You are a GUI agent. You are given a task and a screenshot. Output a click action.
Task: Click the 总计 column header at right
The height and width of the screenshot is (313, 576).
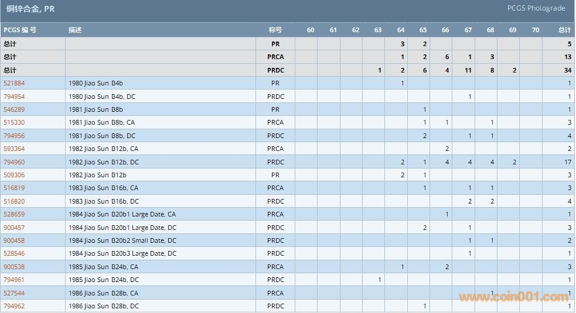564,30
